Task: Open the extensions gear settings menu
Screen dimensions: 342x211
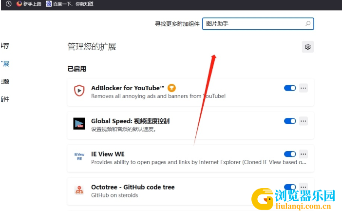Action: (308, 47)
